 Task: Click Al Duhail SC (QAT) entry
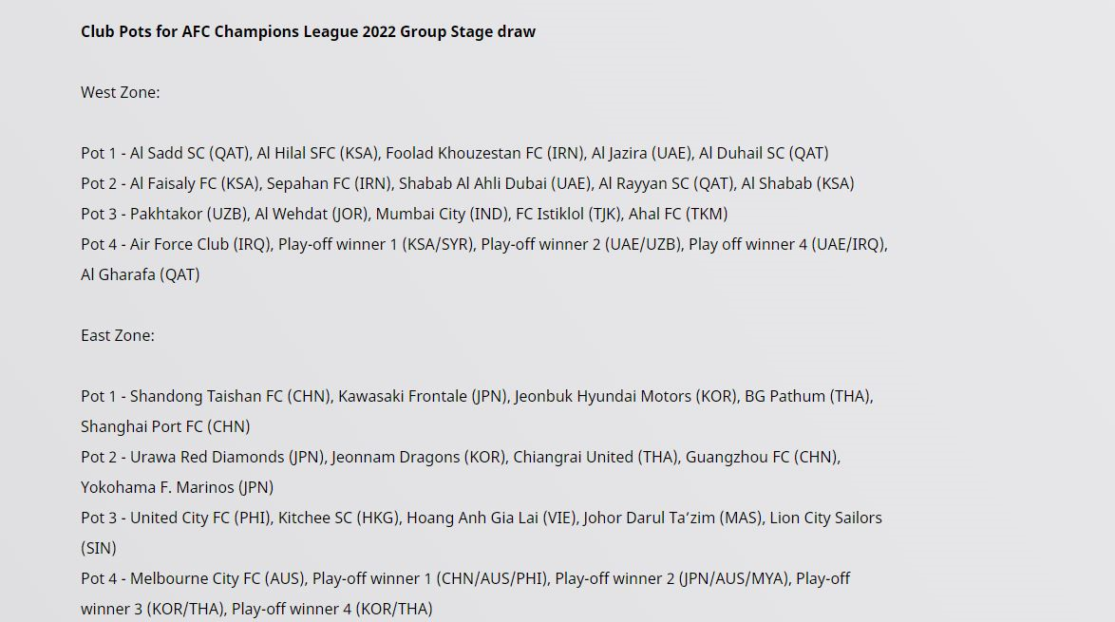click(x=764, y=153)
